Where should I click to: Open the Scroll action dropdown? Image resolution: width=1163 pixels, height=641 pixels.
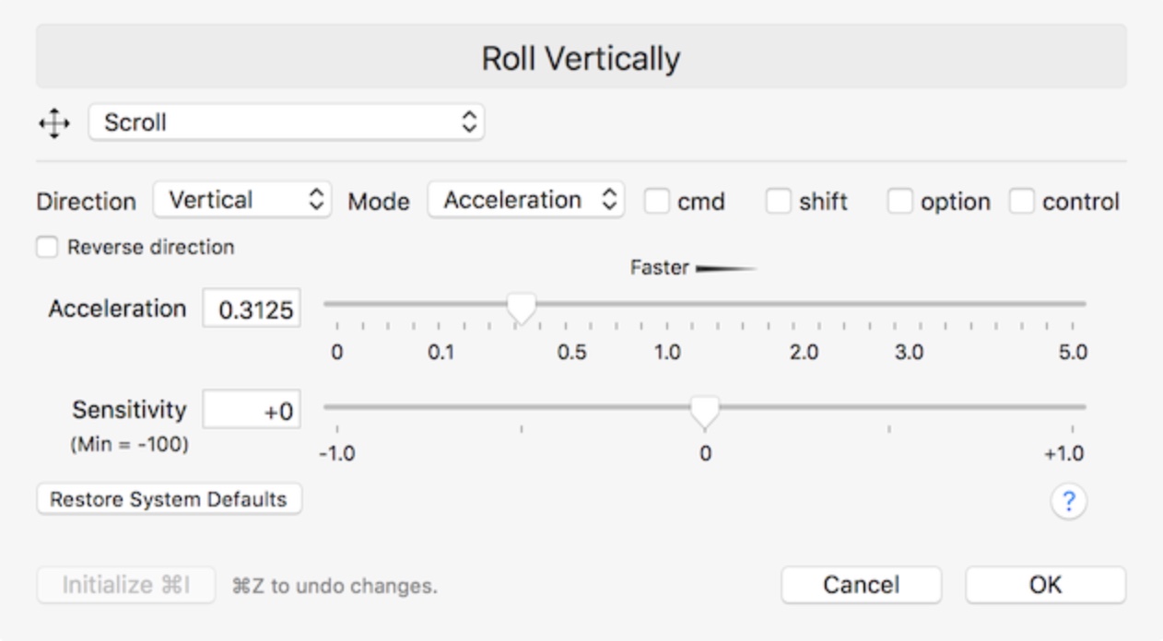click(287, 122)
